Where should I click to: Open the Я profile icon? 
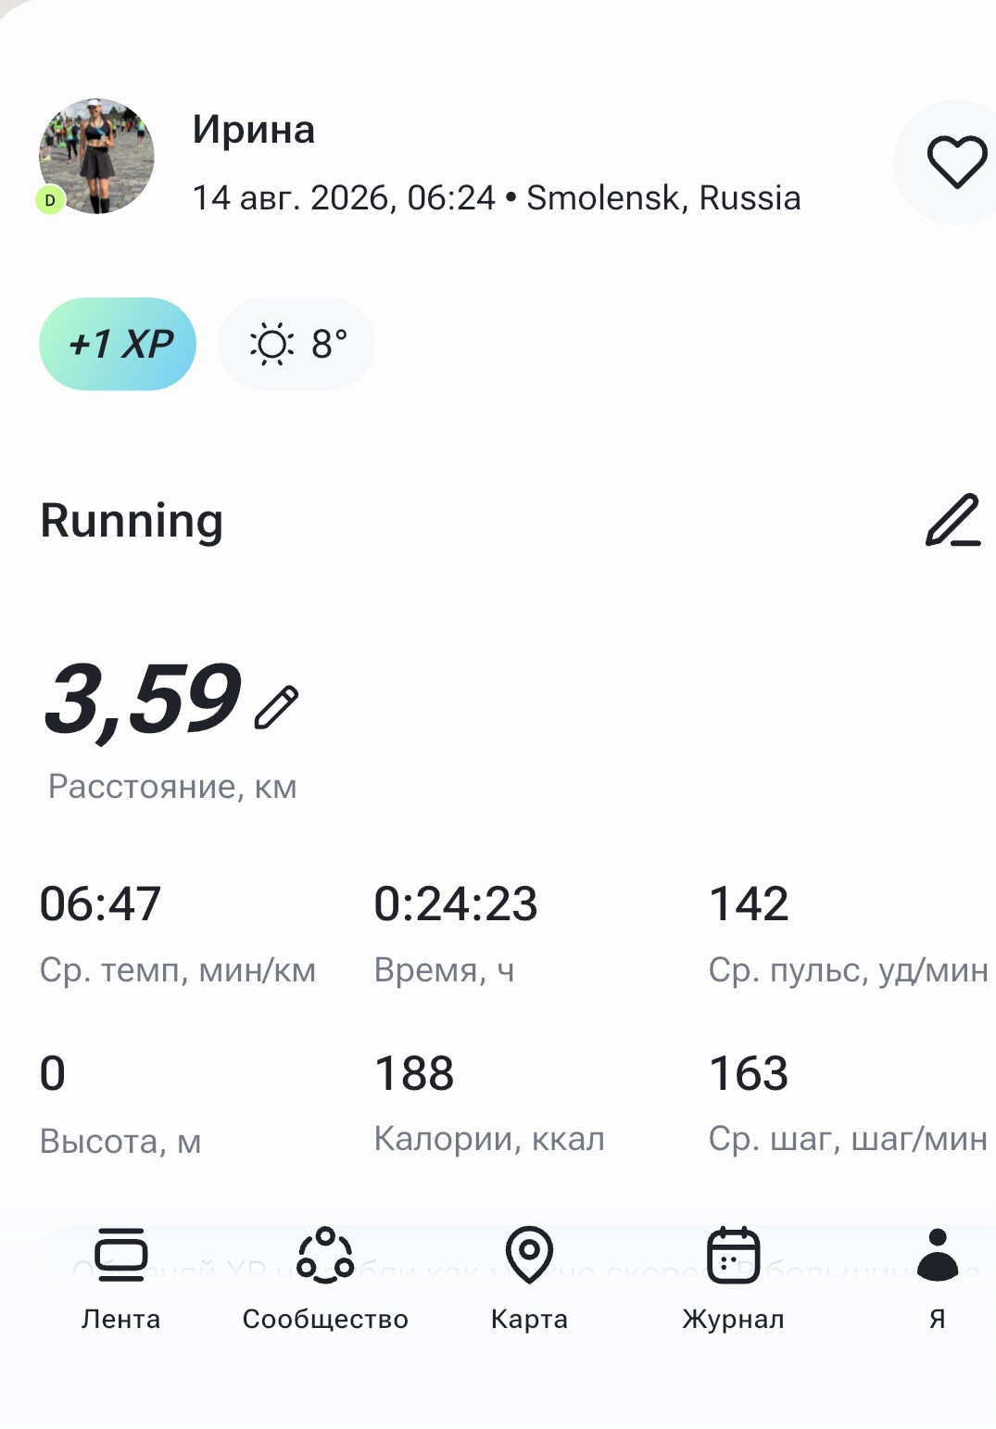click(938, 1255)
